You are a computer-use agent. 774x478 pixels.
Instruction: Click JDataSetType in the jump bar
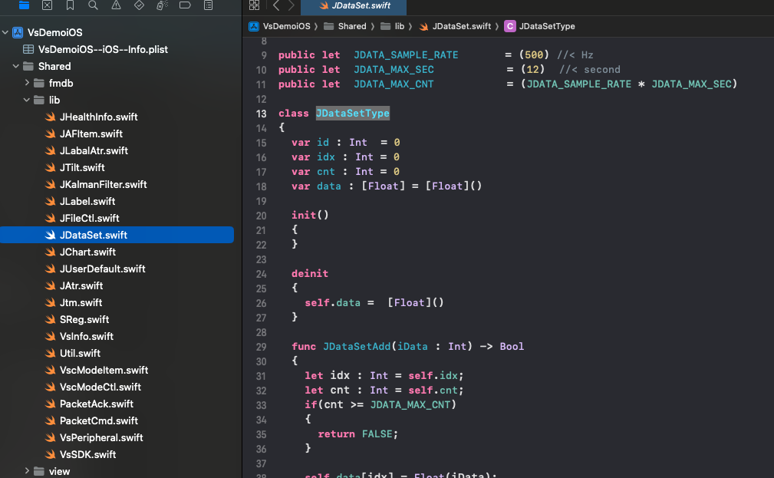click(x=546, y=26)
